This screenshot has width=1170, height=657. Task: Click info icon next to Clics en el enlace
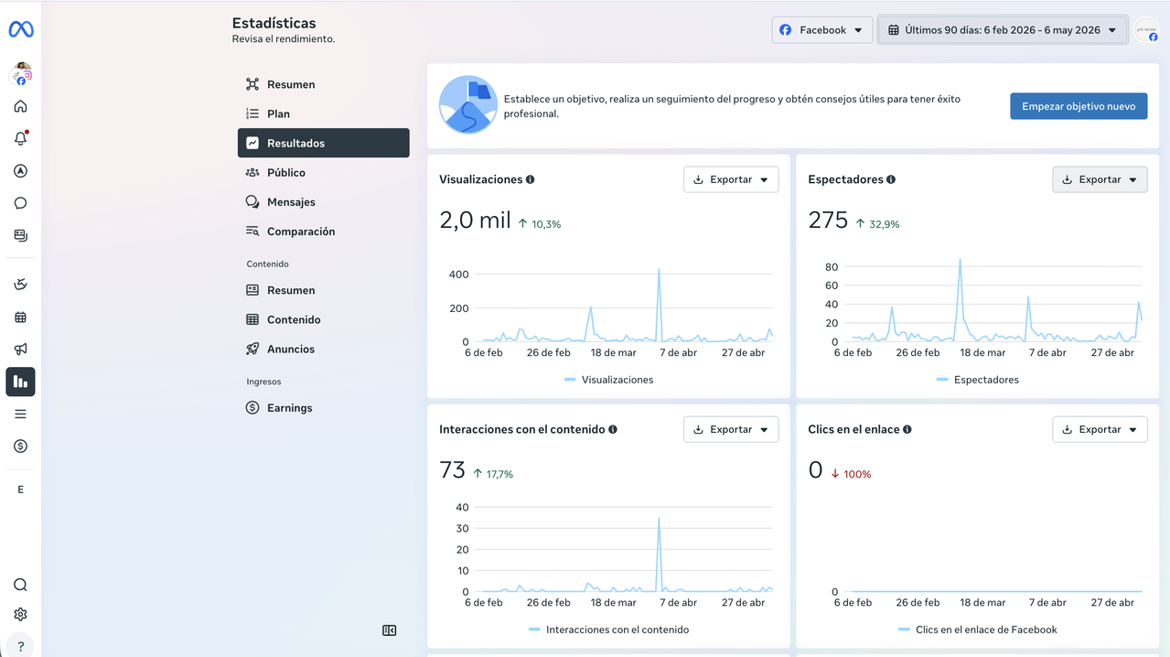(x=907, y=429)
